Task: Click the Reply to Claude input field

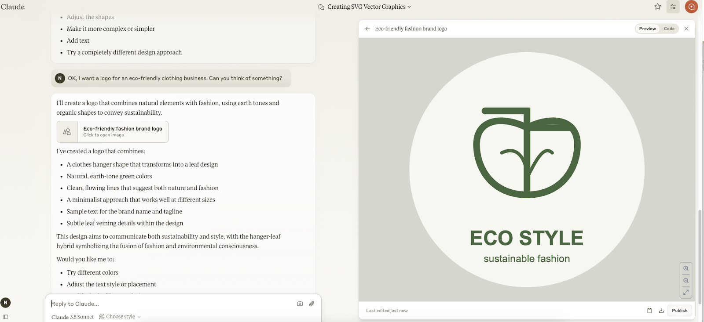Action: (x=172, y=304)
